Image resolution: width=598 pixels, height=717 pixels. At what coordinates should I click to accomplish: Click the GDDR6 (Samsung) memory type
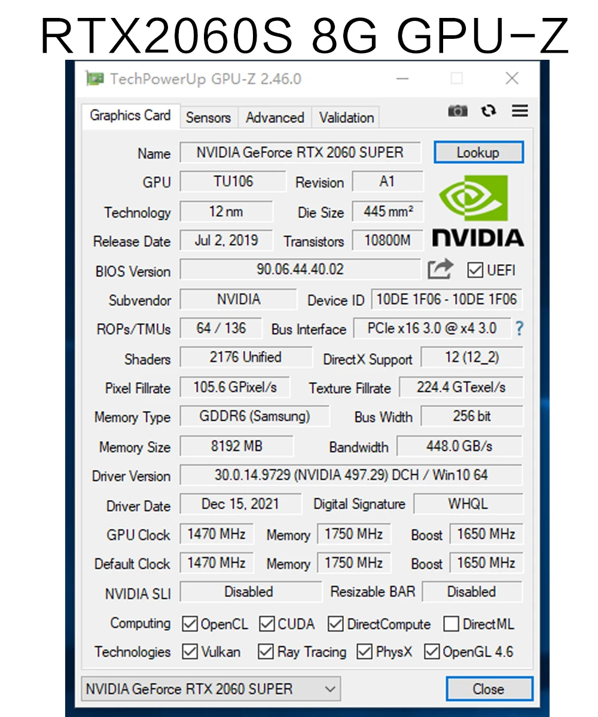(x=254, y=416)
